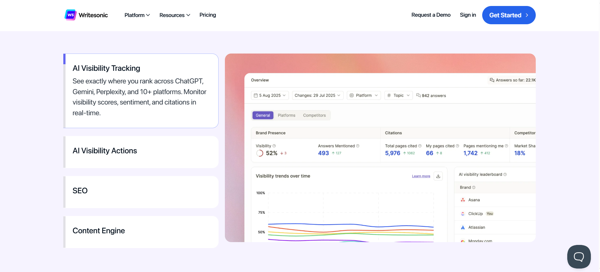Image resolution: width=600 pixels, height=272 pixels.
Task: Click the visibility progress ring beside 52%
Action: (x=260, y=153)
